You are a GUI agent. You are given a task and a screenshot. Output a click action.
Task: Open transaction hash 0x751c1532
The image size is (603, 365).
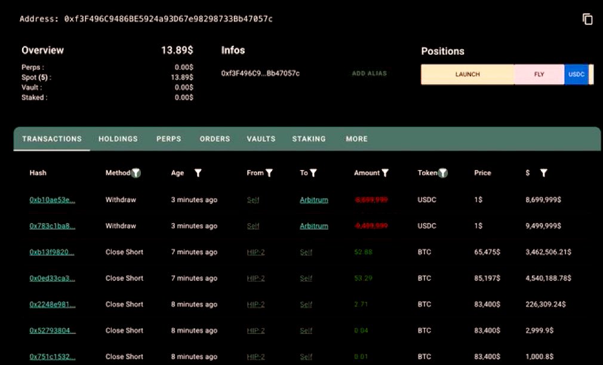pyautogui.click(x=53, y=357)
